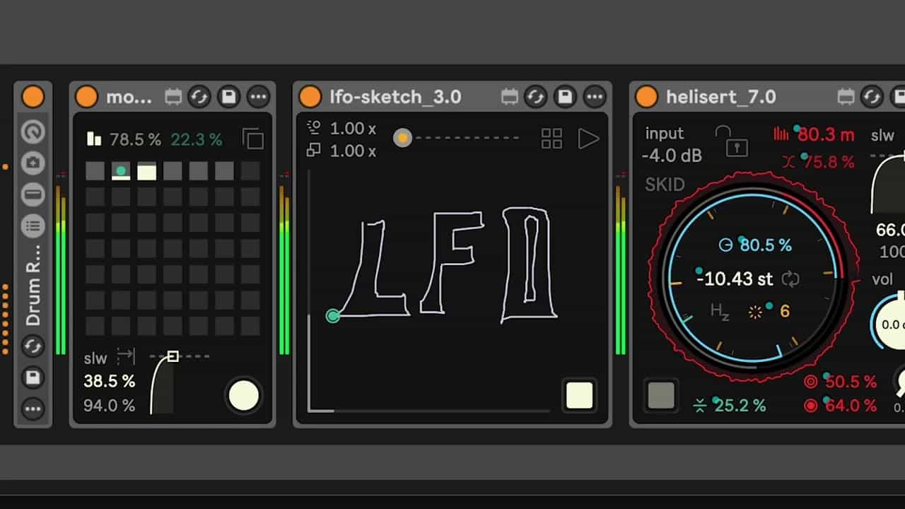This screenshot has width=905, height=509.
Task: Open the grid icon in lfo-sketch
Action: 551,139
